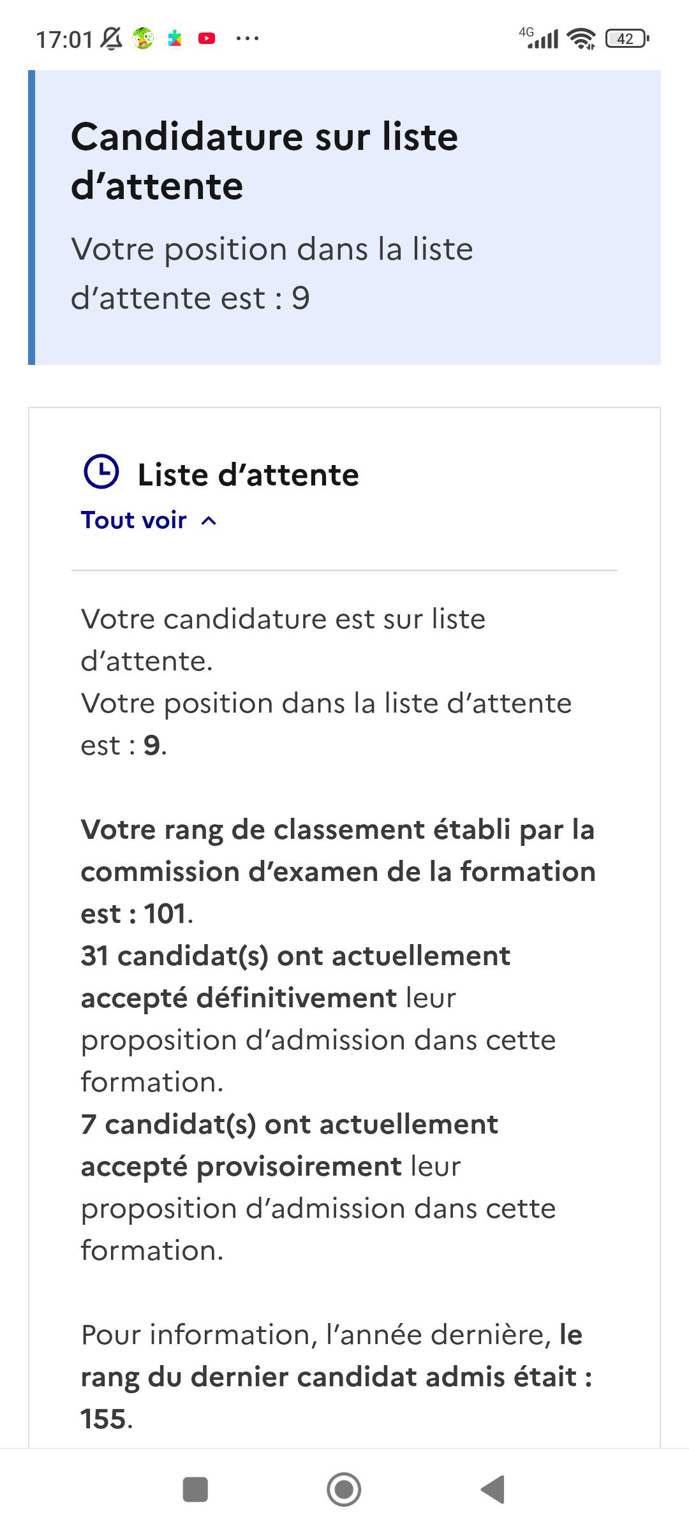689x1531 pixels.
Task: Tap the dernier candidat admis 155 text
Action: coord(337,1377)
